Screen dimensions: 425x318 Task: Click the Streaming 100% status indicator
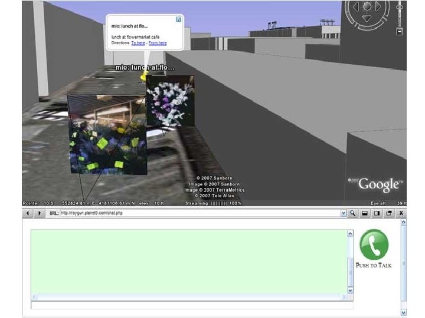(x=213, y=203)
